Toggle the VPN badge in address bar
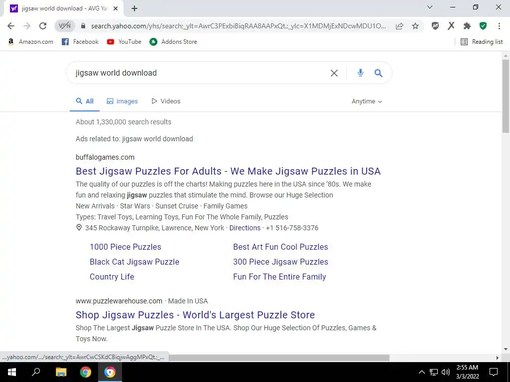Viewport: 510px width, 382px height. pyautogui.click(x=65, y=26)
